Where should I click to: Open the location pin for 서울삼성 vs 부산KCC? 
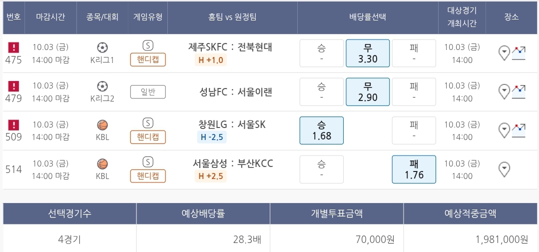click(505, 169)
